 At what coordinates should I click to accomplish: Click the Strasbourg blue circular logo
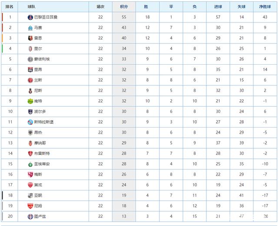(x=30, y=122)
